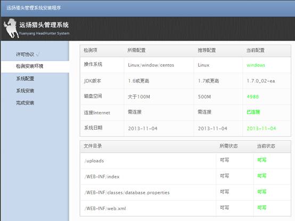The width and height of the screenshot is (295, 221).
Task: Click the 文件目录 table header
Action: click(x=93, y=146)
